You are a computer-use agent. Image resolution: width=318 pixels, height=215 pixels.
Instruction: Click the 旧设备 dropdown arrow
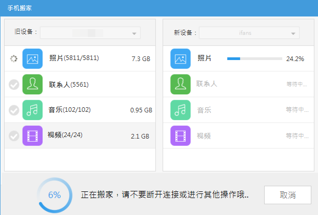click(x=134, y=33)
